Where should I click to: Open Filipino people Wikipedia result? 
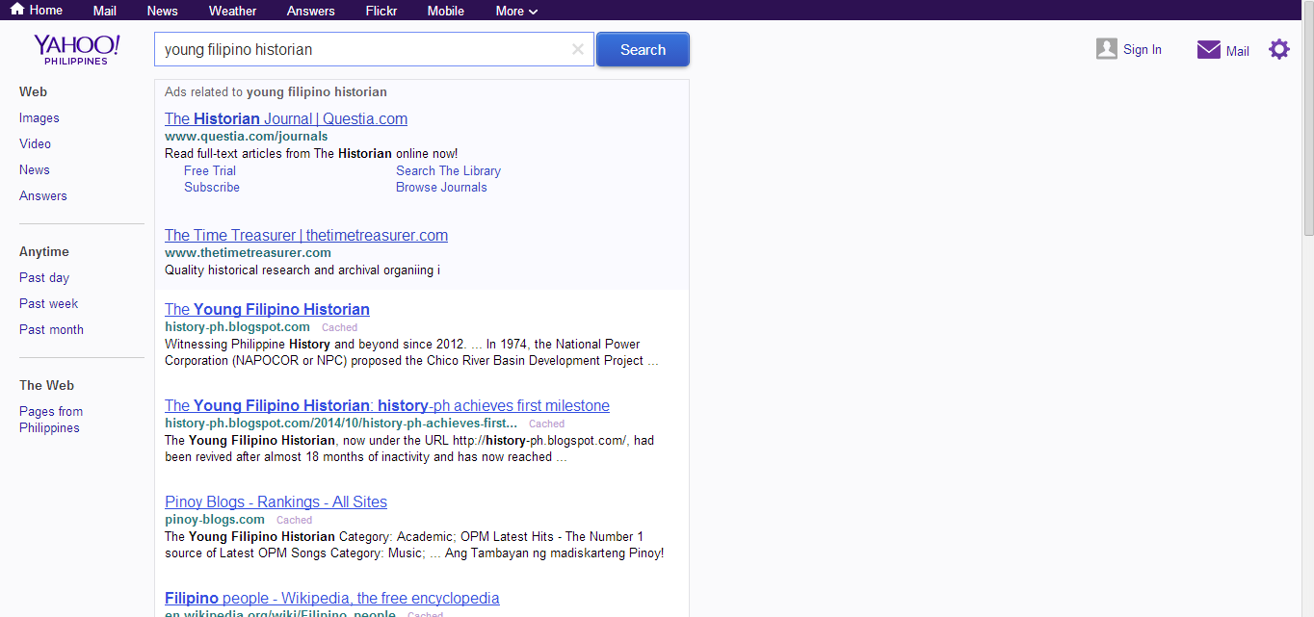point(332,598)
